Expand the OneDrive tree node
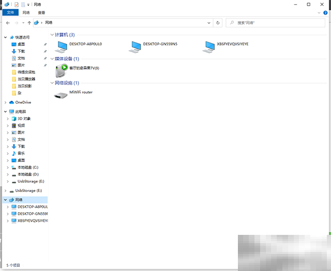331x271 pixels. (6, 102)
